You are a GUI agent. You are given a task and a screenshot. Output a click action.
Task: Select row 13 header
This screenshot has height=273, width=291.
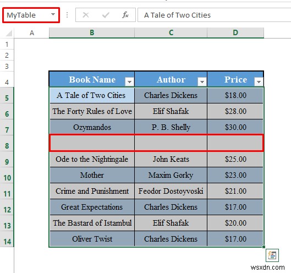(x=7, y=223)
